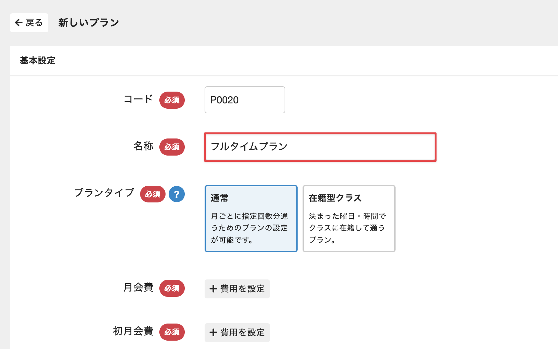Click the プランタイプ field label

[104, 193]
